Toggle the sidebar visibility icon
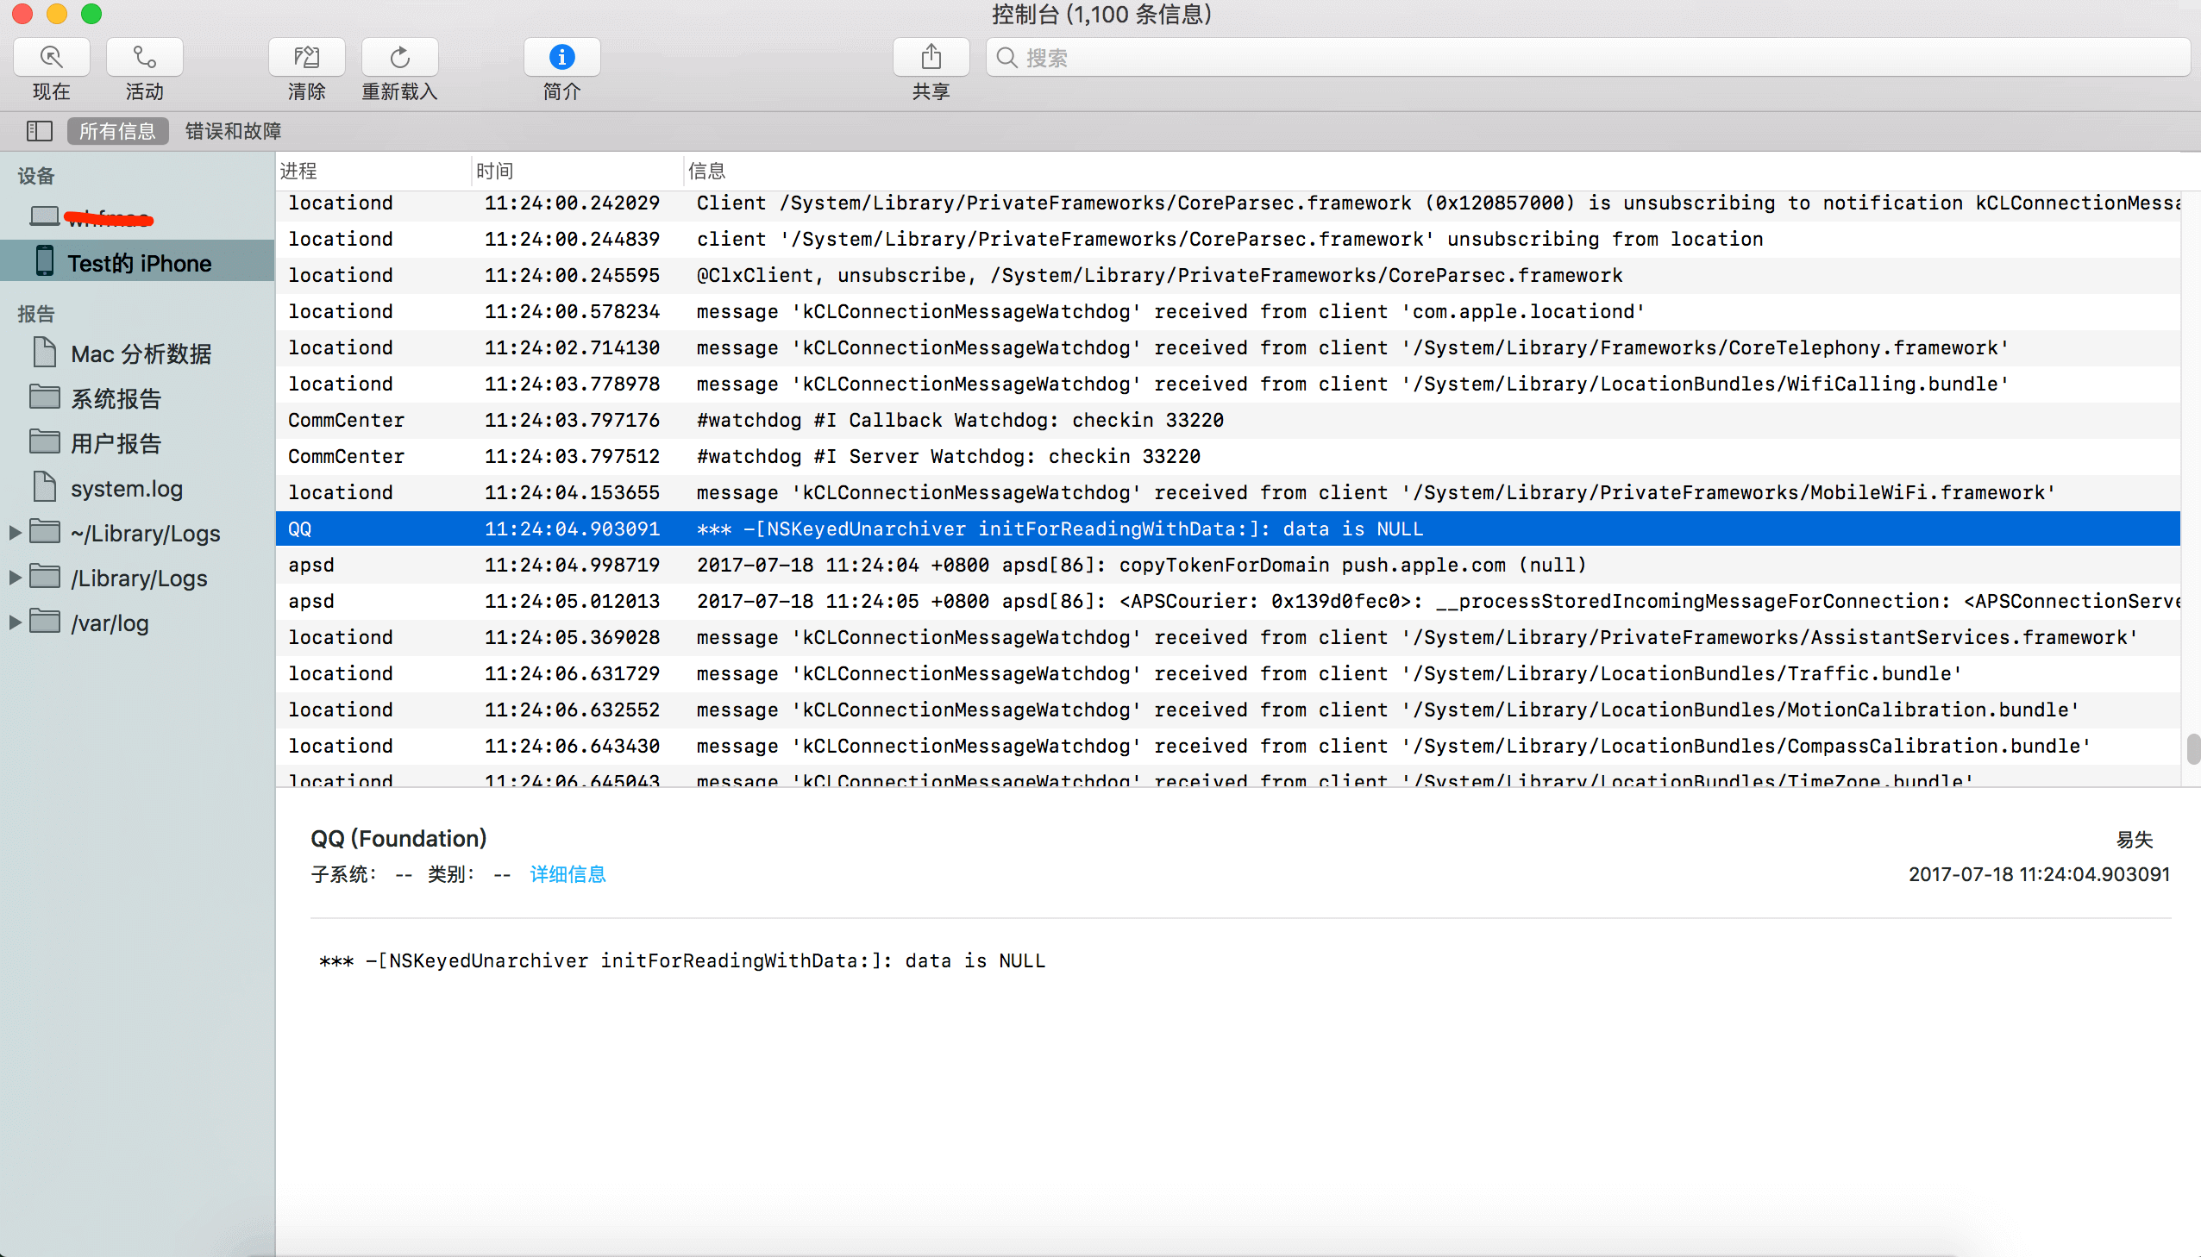This screenshot has width=2201, height=1257. point(39,131)
